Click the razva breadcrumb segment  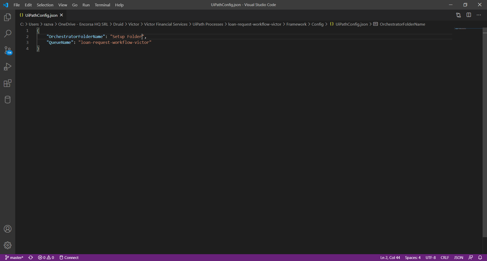coord(48,24)
